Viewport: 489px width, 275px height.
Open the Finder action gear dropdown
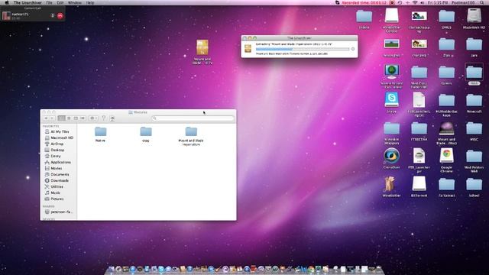[93, 118]
